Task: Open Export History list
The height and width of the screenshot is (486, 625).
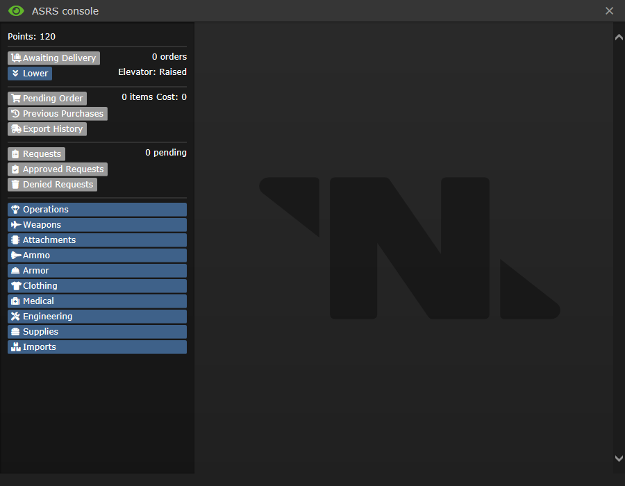Action: [47, 129]
